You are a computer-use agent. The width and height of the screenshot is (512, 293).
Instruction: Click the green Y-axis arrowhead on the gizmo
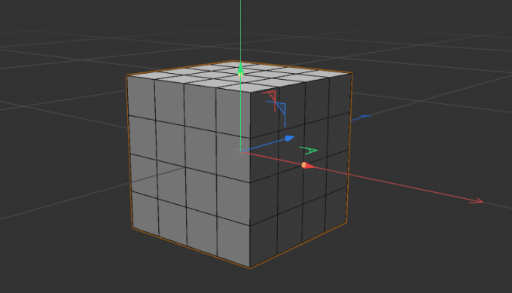(241, 69)
